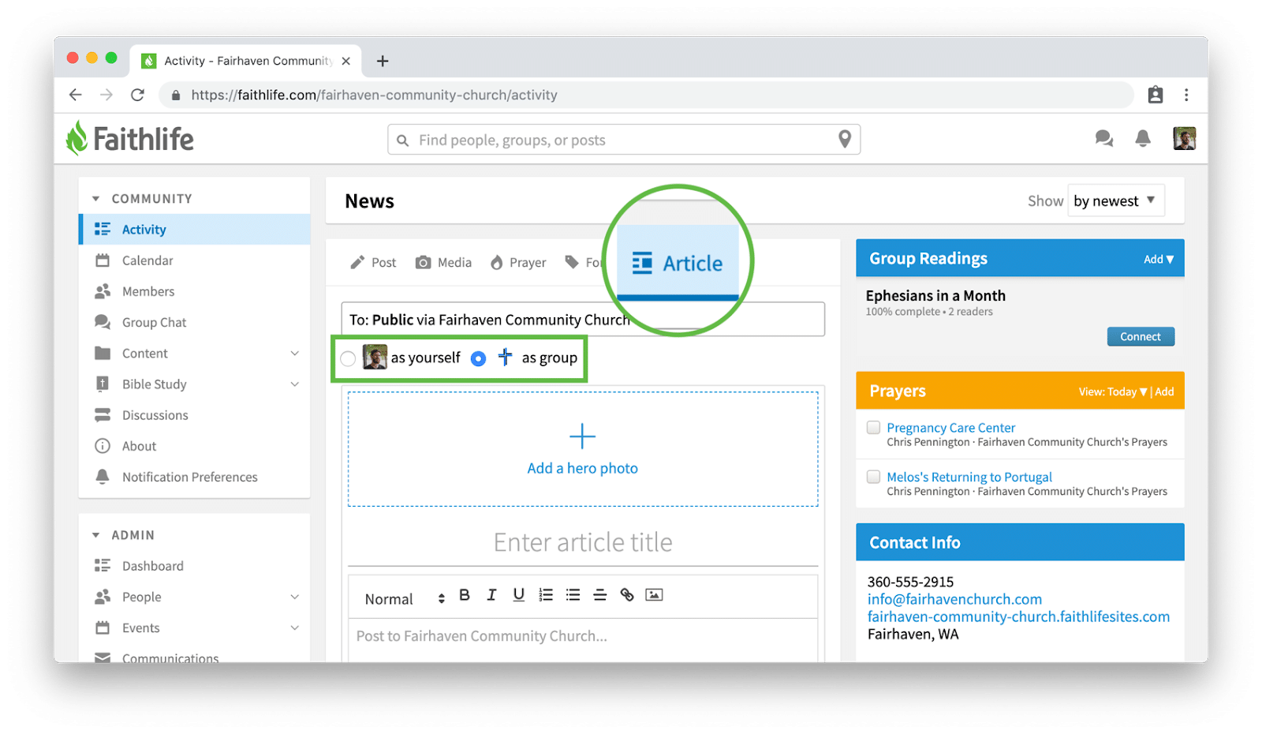Image resolution: width=1262 pixels, height=734 pixels.
Task: Check the Pregnancy Care Center prayer checkbox
Action: (873, 427)
